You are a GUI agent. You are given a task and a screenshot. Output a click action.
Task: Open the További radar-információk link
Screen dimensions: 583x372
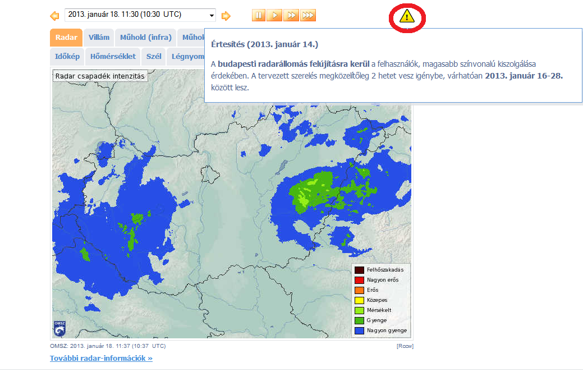click(x=101, y=358)
